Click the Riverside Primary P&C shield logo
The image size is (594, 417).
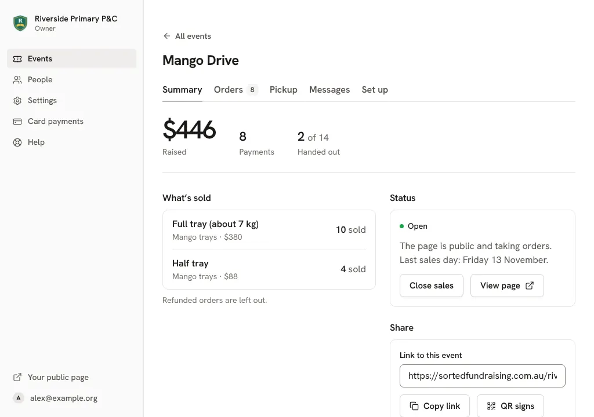(20, 23)
